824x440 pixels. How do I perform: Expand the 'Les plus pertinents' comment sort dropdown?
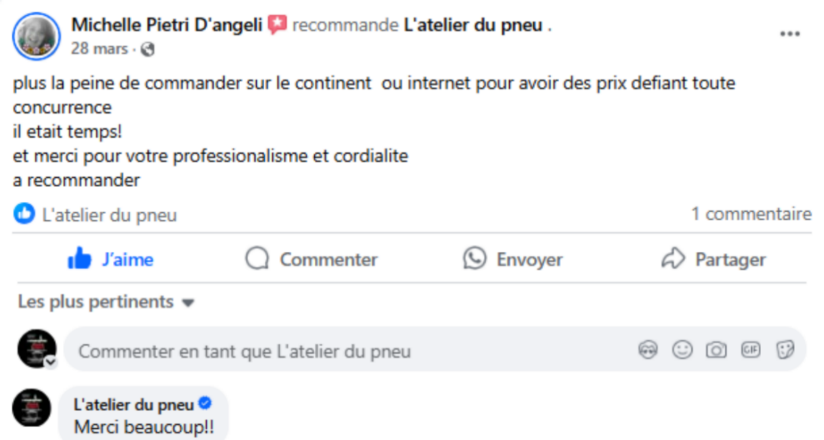click(x=106, y=302)
